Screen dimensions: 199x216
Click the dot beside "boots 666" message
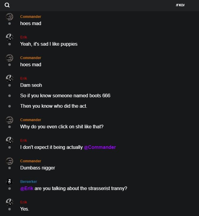[x=10, y=96]
